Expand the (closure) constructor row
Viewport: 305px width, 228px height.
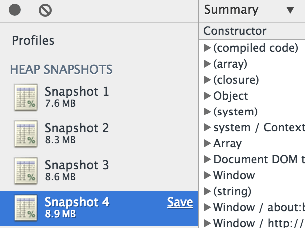point(207,80)
